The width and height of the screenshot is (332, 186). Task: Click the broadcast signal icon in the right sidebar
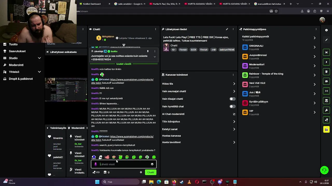(327, 91)
